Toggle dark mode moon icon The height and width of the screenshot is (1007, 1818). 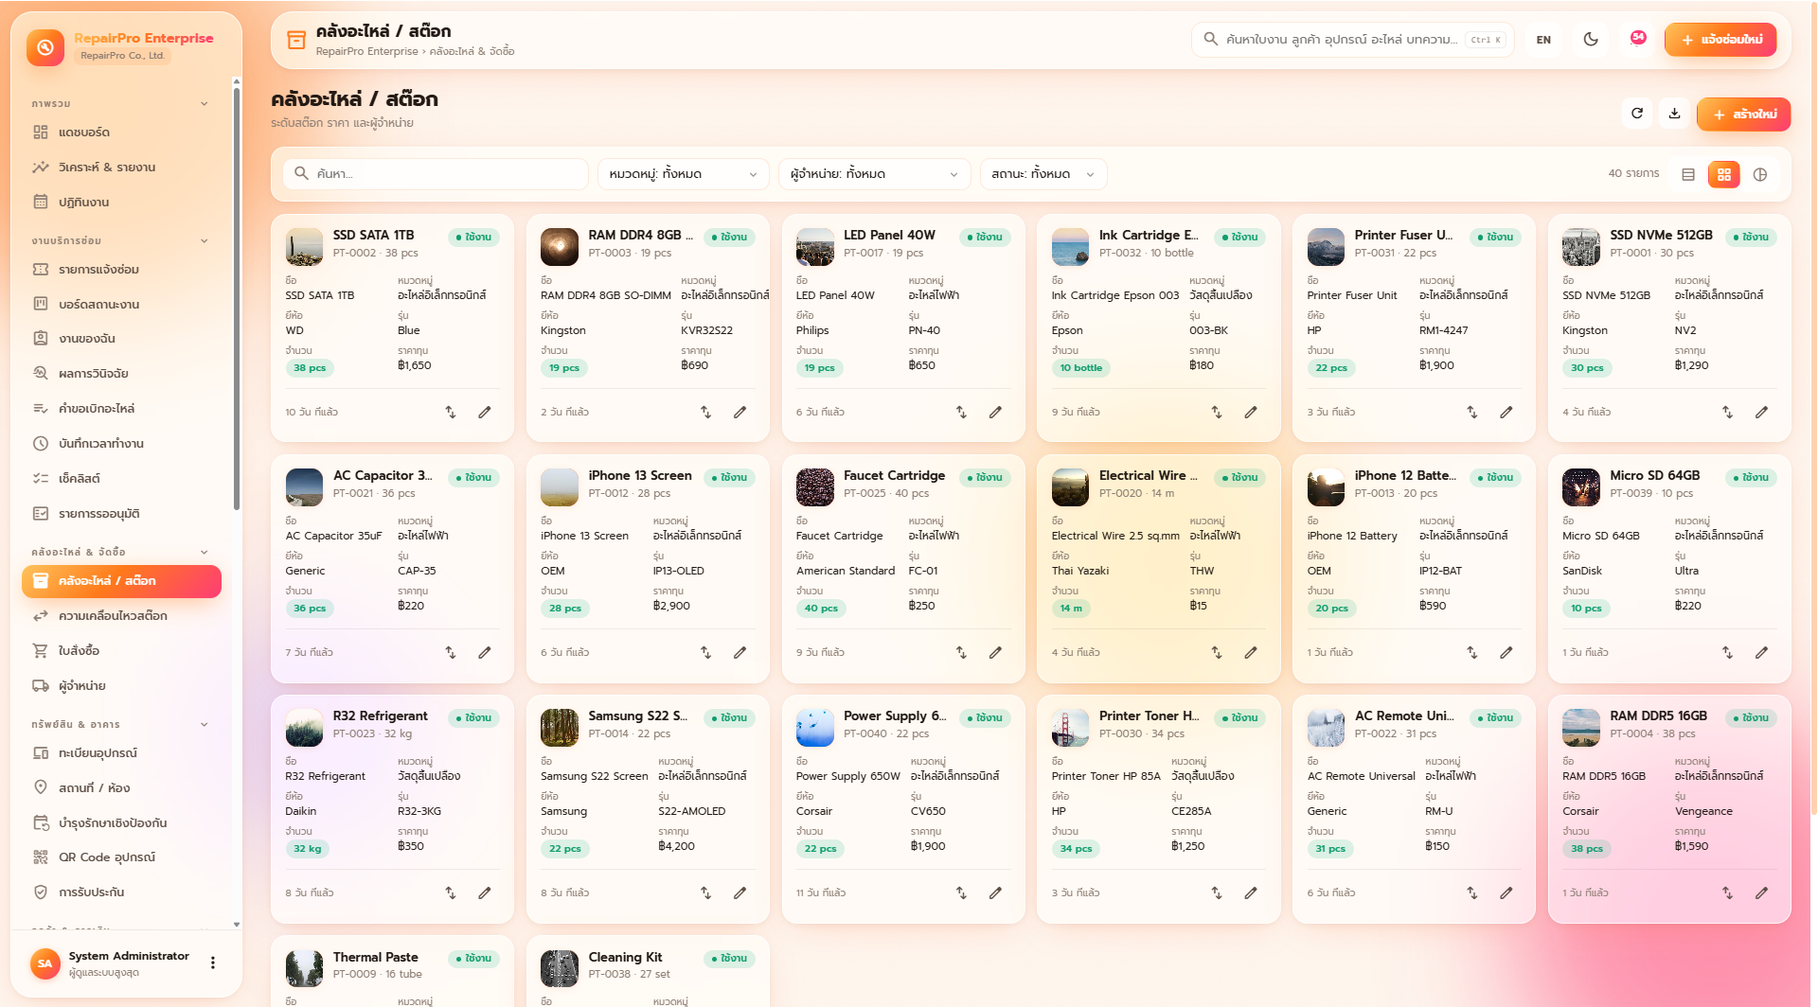click(x=1591, y=40)
